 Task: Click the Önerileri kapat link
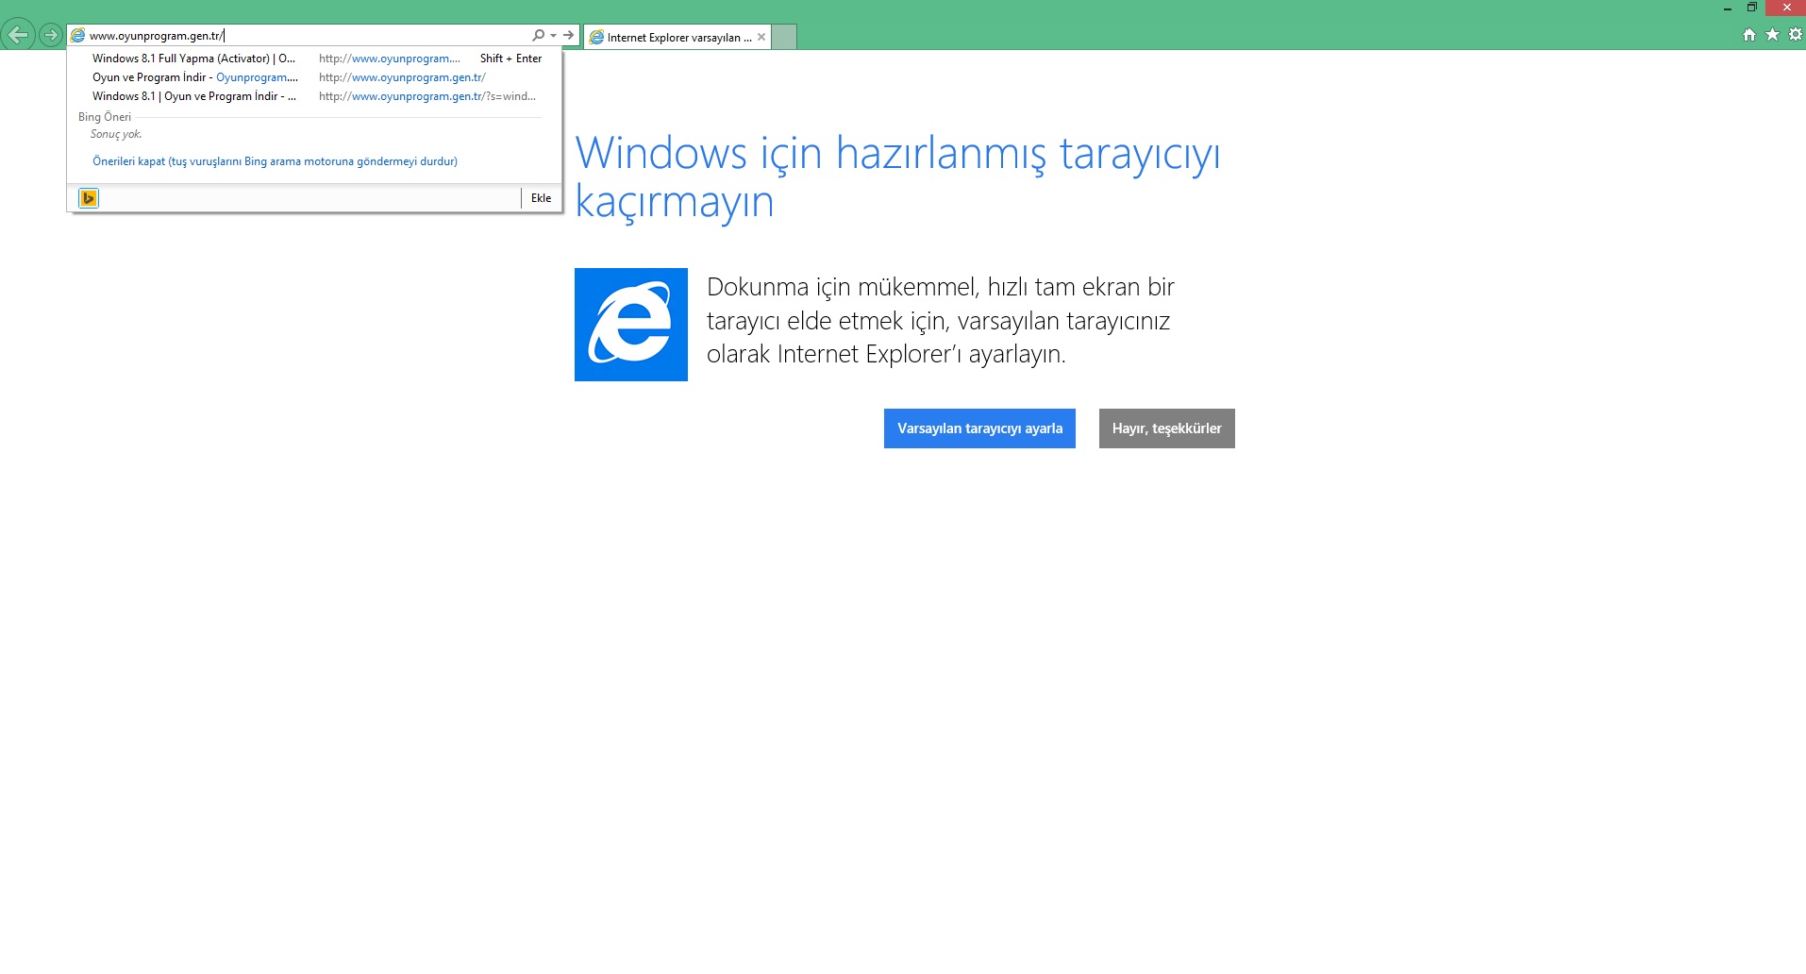point(275,161)
